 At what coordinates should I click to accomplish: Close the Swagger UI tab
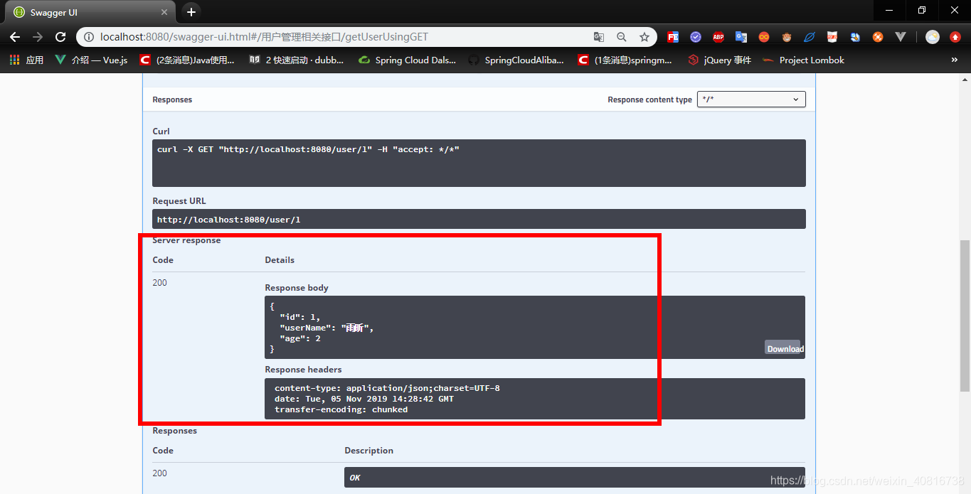click(164, 13)
